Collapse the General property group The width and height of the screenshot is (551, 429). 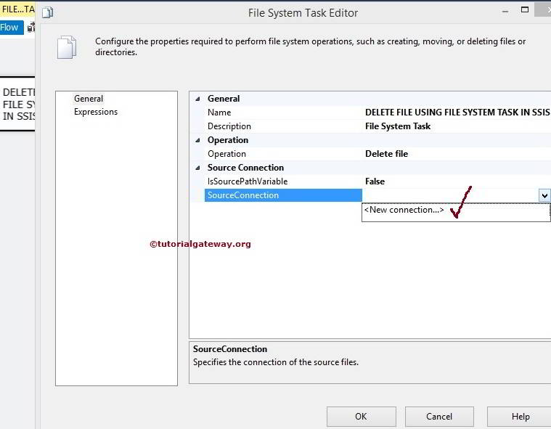pos(198,99)
